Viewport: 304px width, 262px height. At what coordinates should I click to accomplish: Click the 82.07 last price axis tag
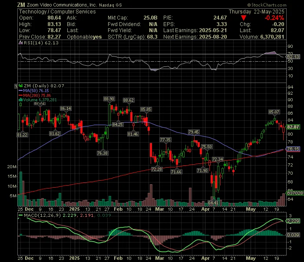tap(293, 127)
